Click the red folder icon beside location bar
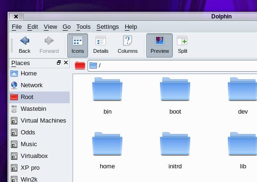 click(80, 66)
